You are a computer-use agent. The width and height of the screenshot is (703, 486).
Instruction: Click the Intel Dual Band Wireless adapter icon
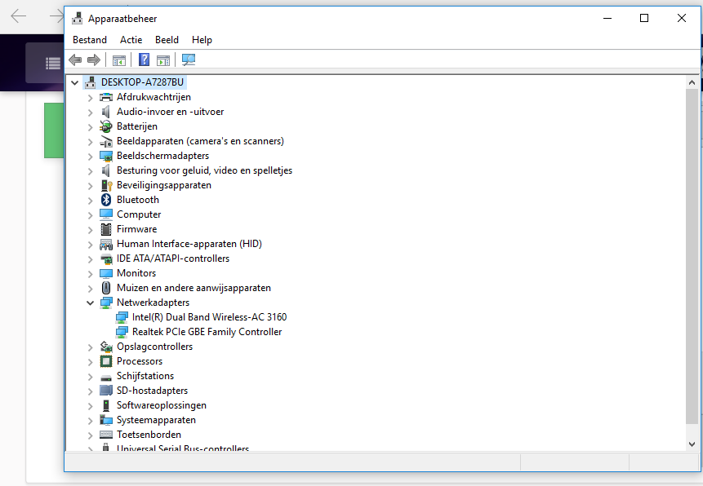pyautogui.click(x=122, y=317)
